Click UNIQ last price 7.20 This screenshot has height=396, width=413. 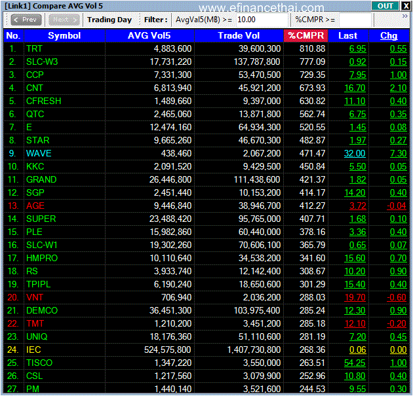point(358,337)
